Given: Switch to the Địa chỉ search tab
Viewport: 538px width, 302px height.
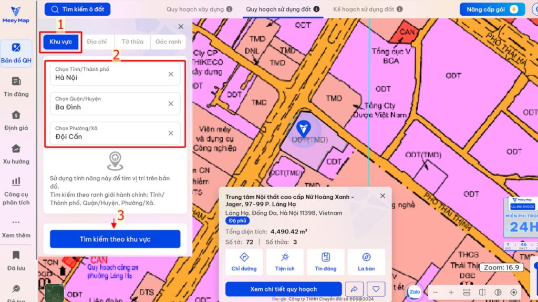Looking at the screenshot, I should pos(97,41).
